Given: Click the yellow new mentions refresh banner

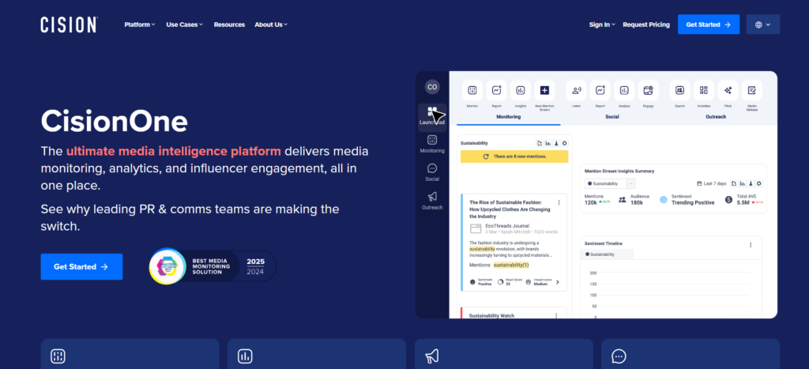Looking at the screenshot, I should (x=514, y=157).
